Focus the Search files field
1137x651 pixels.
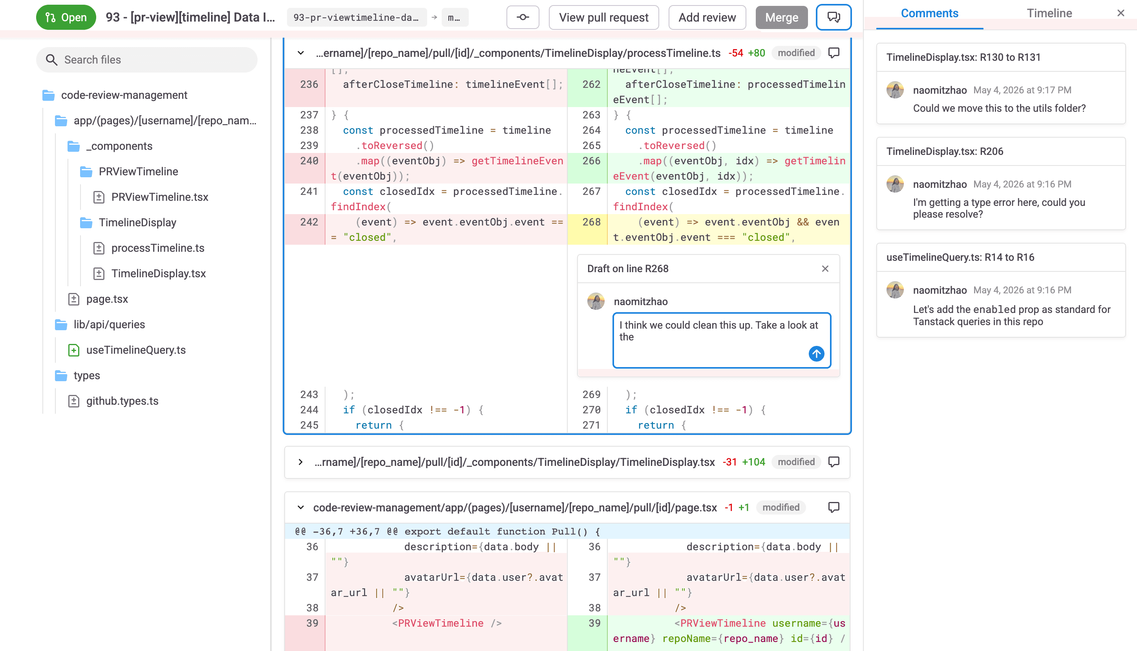click(146, 60)
